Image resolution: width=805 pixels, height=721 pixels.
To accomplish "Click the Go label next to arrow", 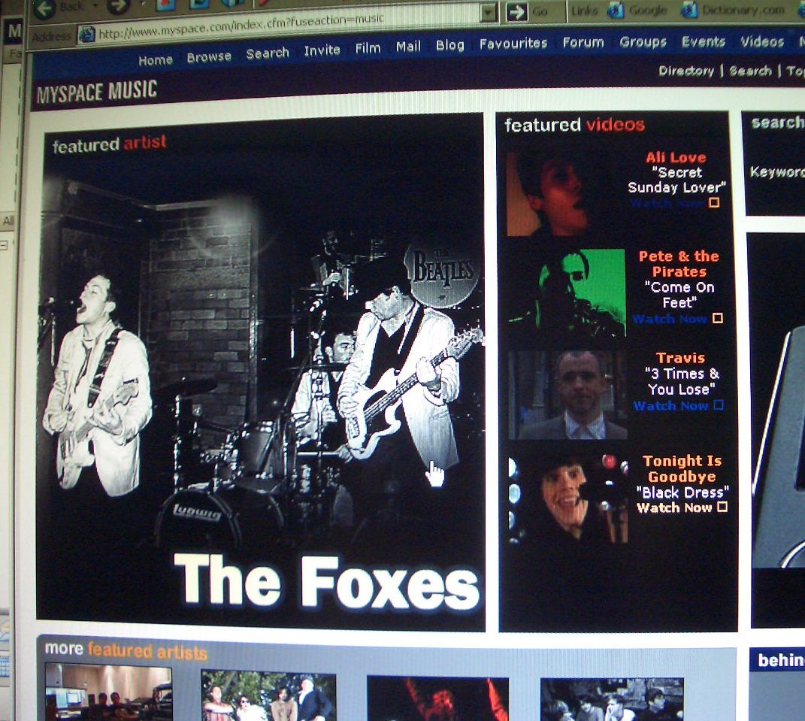I will pyautogui.click(x=540, y=11).
